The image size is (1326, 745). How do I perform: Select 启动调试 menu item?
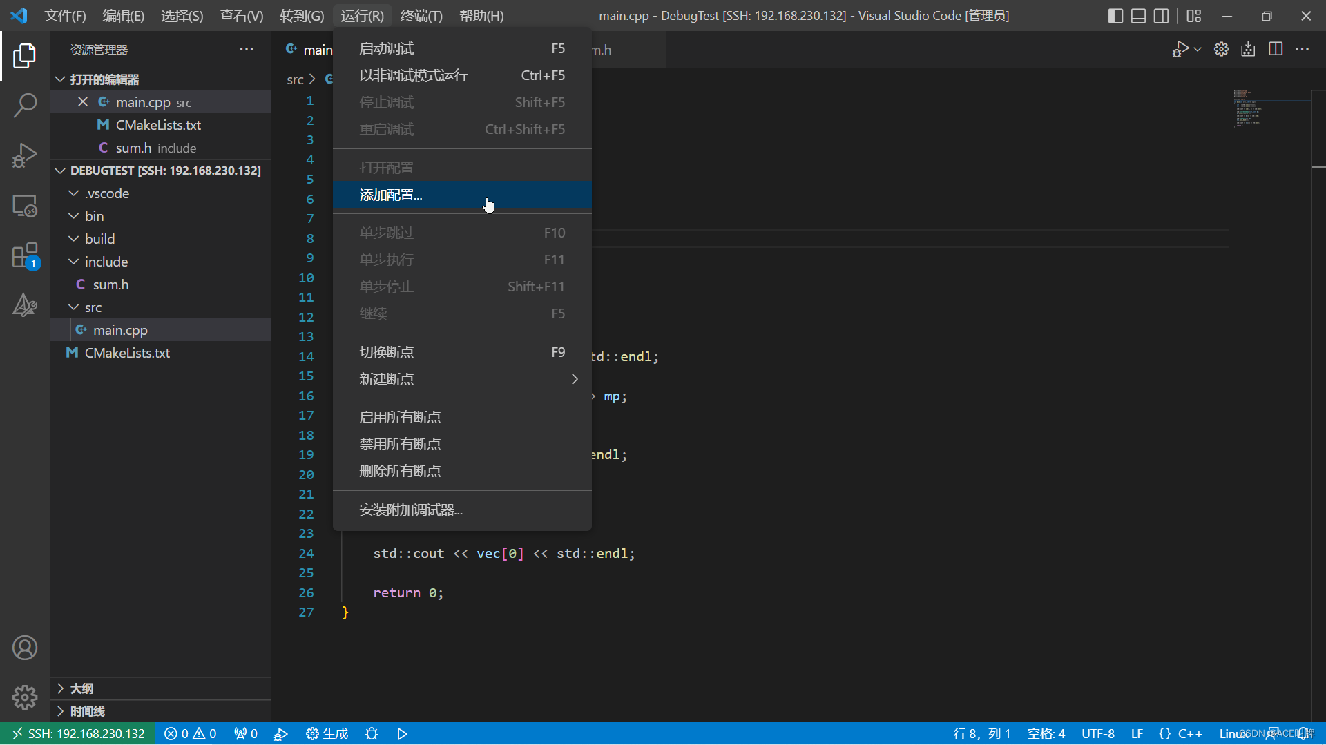(x=462, y=48)
